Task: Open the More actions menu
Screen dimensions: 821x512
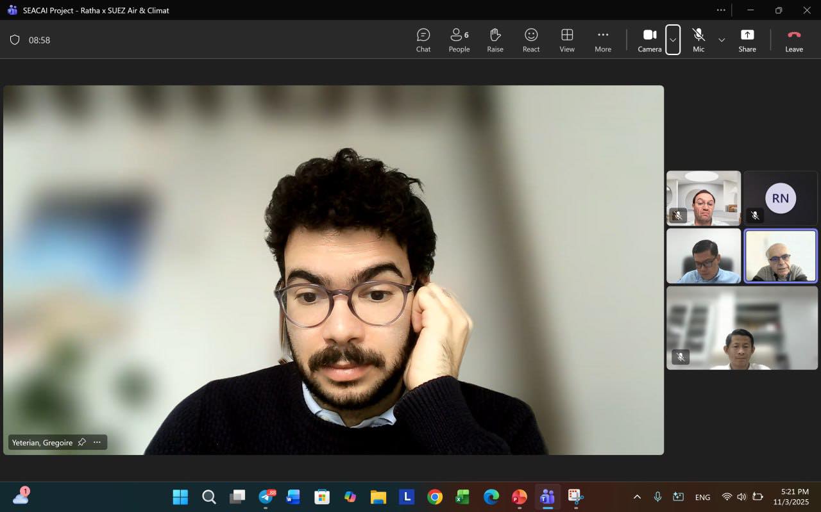Action: pyautogui.click(x=602, y=40)
